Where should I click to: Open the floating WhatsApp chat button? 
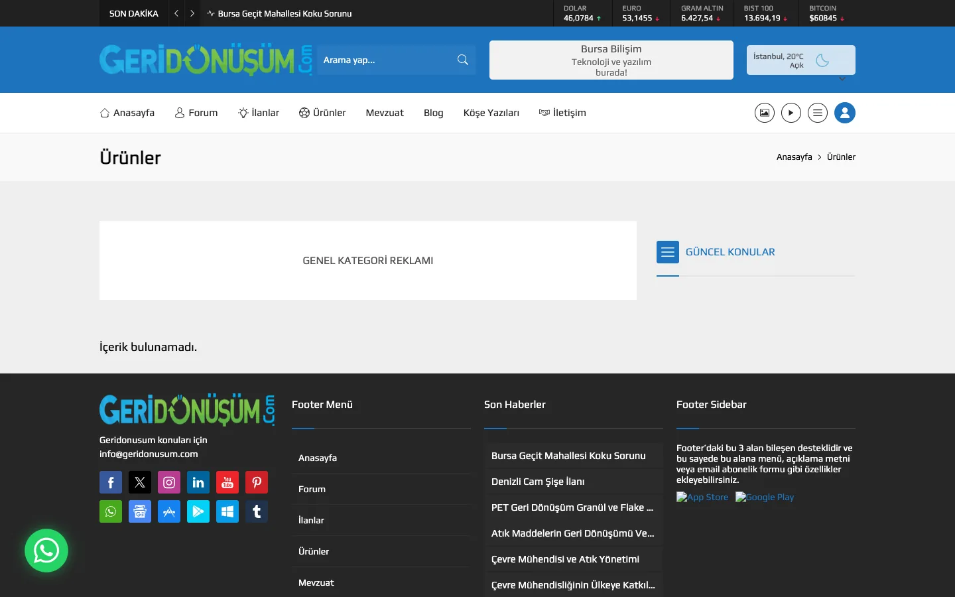click(x=46, y=551)
